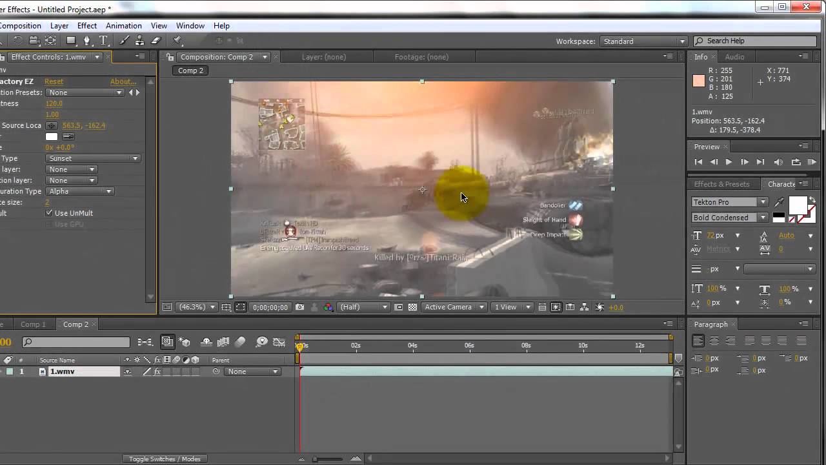Select the Horizontal Type tool

pos(103,41)
